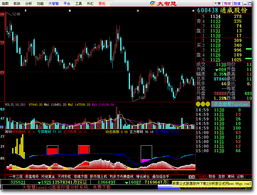Click the 动态底部 0.00 label

[117, 132]
